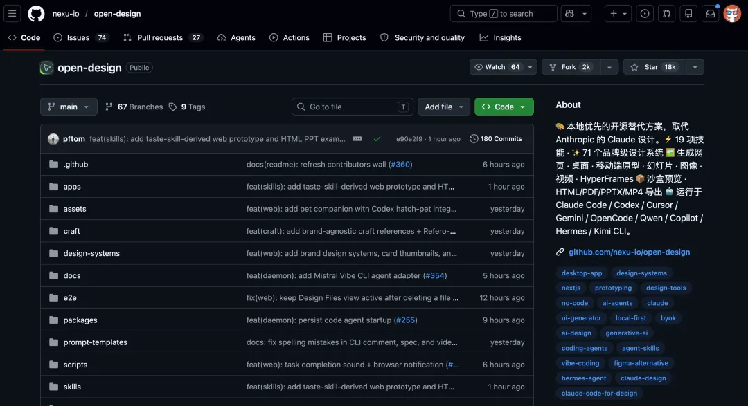Viewport: 748px width, 406px height.
Task: Click the craft folder icon
Action: tap(53, 231)
